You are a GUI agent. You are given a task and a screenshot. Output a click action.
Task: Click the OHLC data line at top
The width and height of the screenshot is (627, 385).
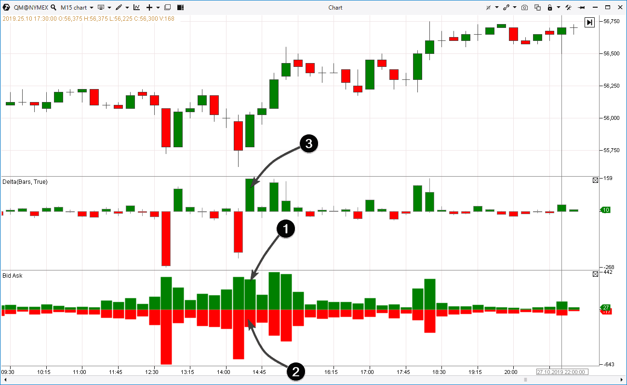89,19
